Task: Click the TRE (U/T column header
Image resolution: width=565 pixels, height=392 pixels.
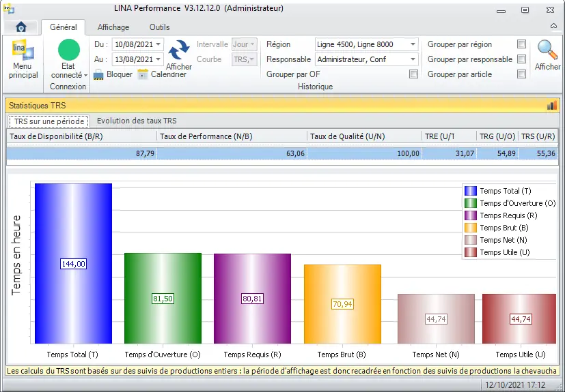Action: (x=449, y=136)
